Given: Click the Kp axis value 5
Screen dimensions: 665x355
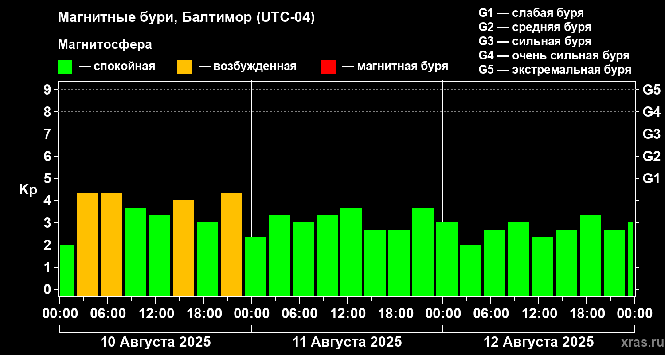Looking at the screenshot, I should coord(48,178).
